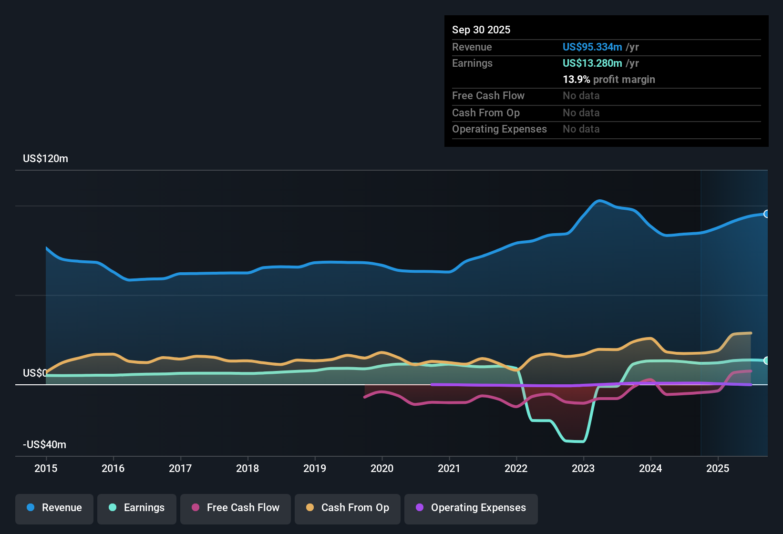Click the teal Earnings legend dot
783x534 pixels.
(x=113, y=508)
